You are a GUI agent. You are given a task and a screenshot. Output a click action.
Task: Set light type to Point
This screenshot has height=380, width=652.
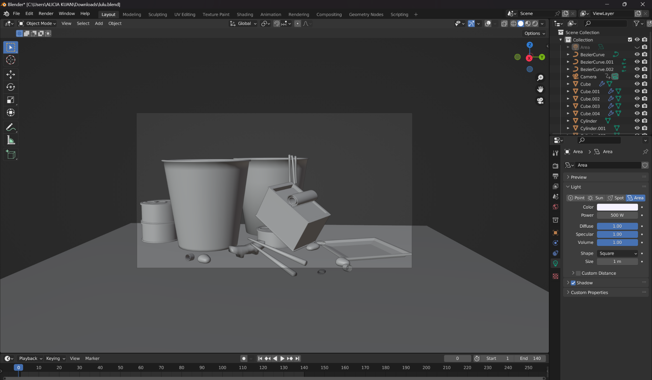click(x=576, y=198)
